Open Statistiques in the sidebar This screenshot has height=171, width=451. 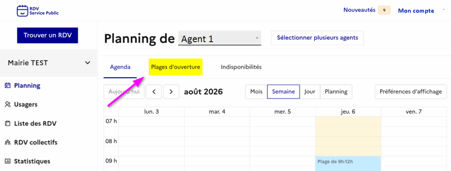32,161
